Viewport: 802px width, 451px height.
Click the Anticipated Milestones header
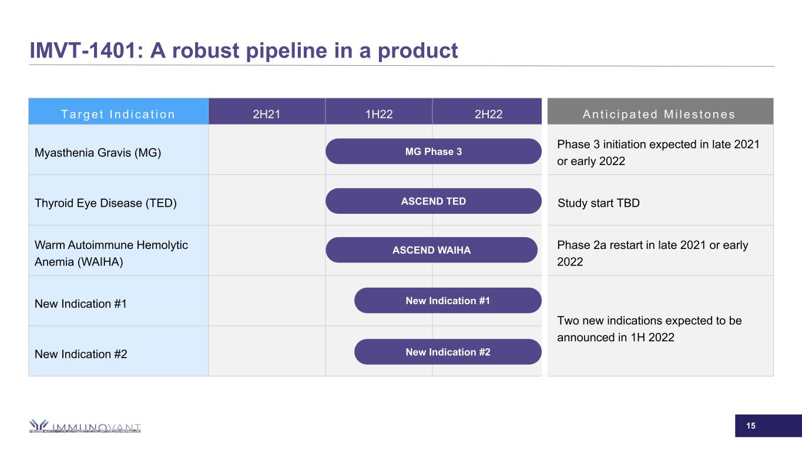pyautogui.click(x=660, y=115)
